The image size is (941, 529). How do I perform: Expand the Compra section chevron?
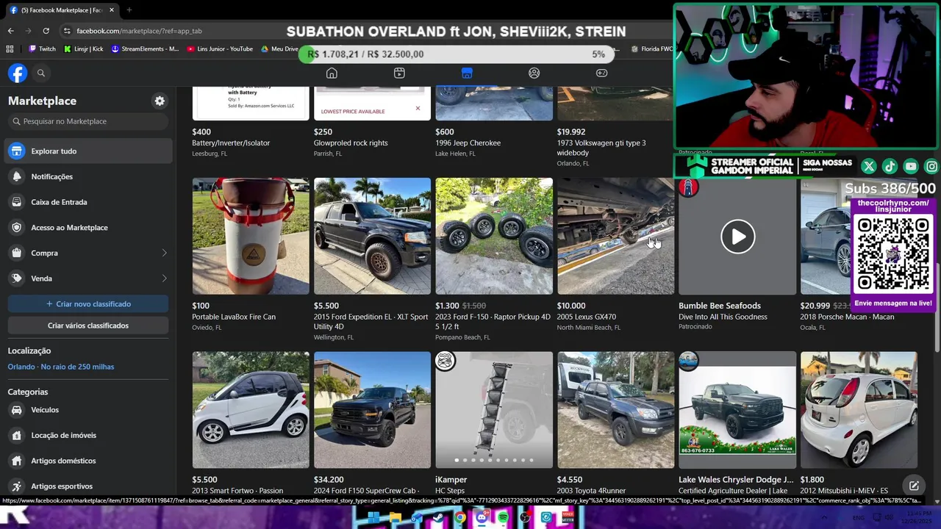click(x=164, y=253)
